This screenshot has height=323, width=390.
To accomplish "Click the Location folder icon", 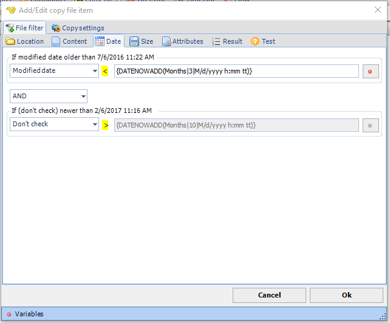I will click(x=10, y=41).
